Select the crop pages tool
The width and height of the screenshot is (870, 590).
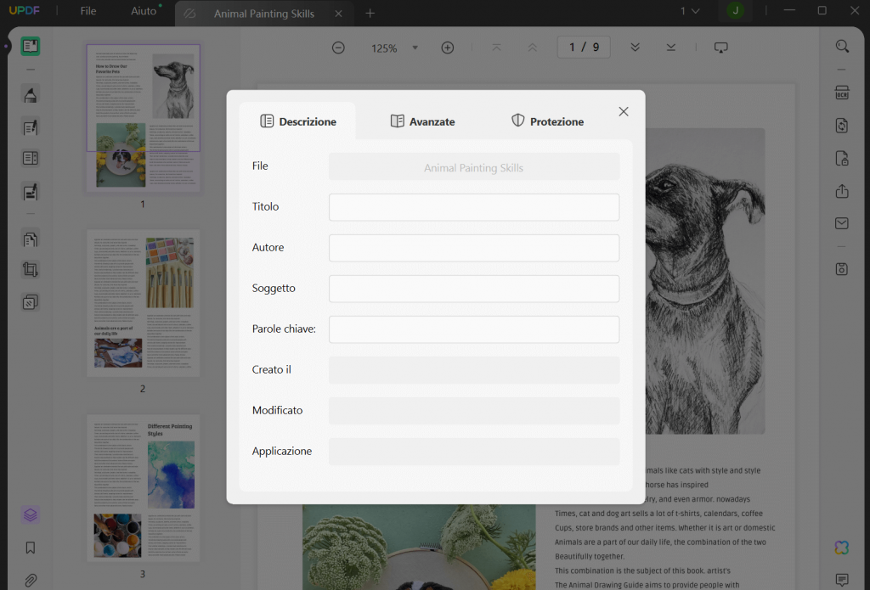pos(31,269)
